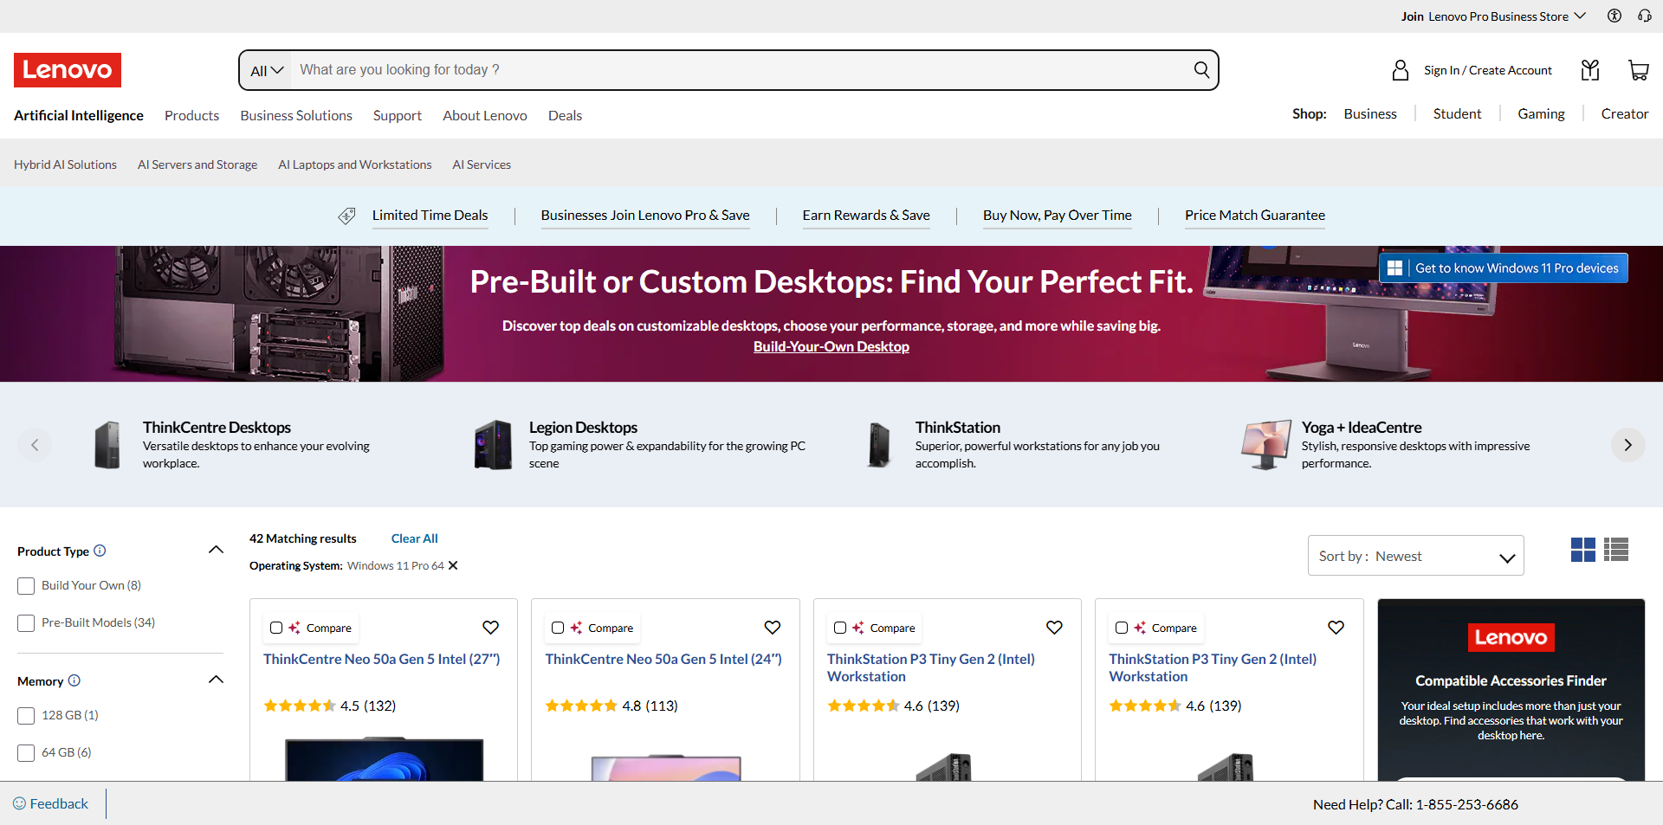Click the ThinkStation tower image
The width and height of the screenshot is (1663, 825).
pyautogui.click(x=879, y=445)
